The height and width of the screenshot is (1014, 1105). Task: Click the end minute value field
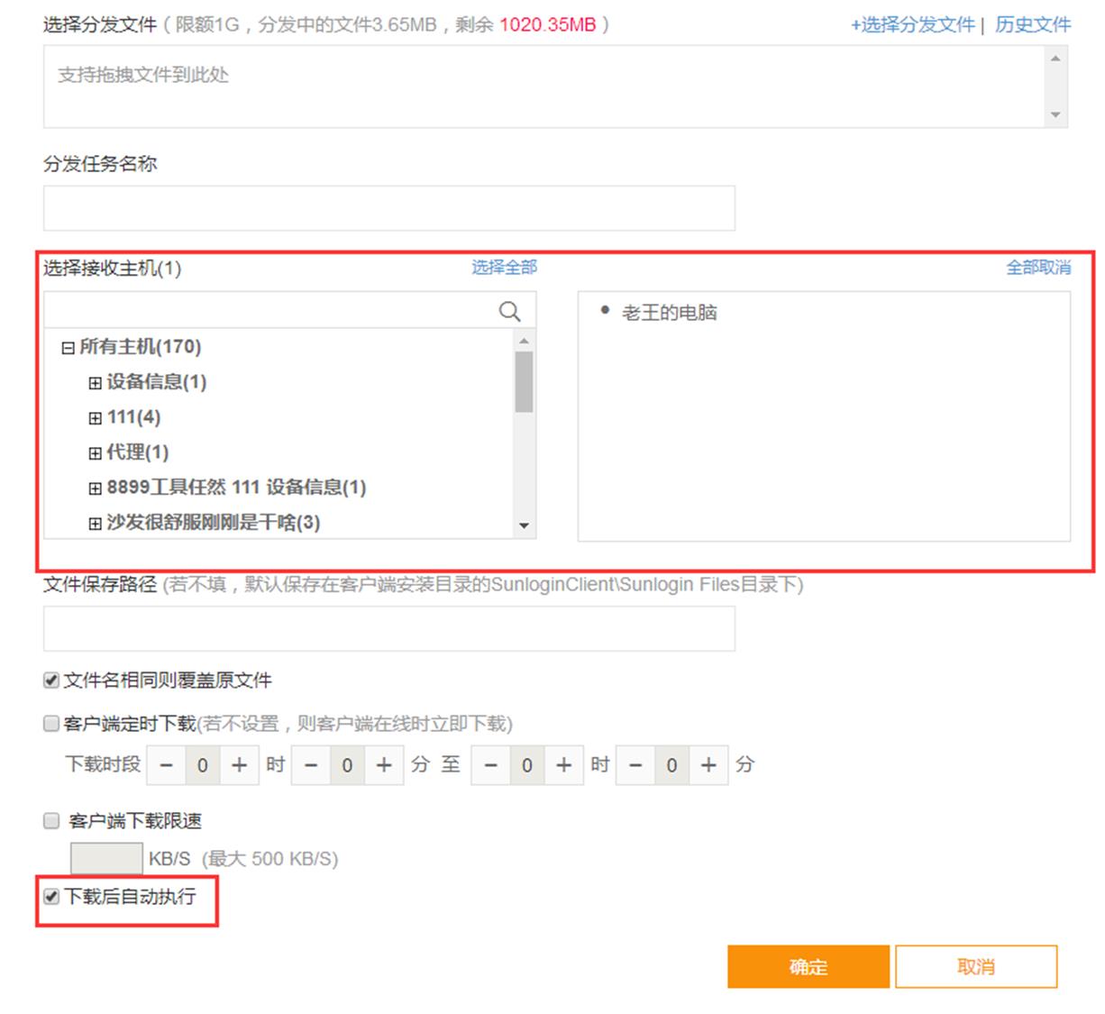coord(671,765)
